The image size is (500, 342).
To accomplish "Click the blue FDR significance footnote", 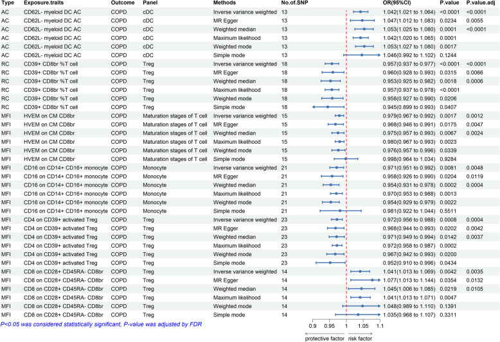I will (x=101, y=325).
